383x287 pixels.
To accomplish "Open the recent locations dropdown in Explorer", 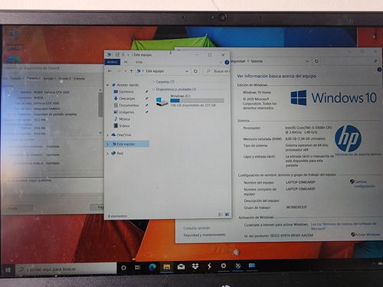I will 126,71.
